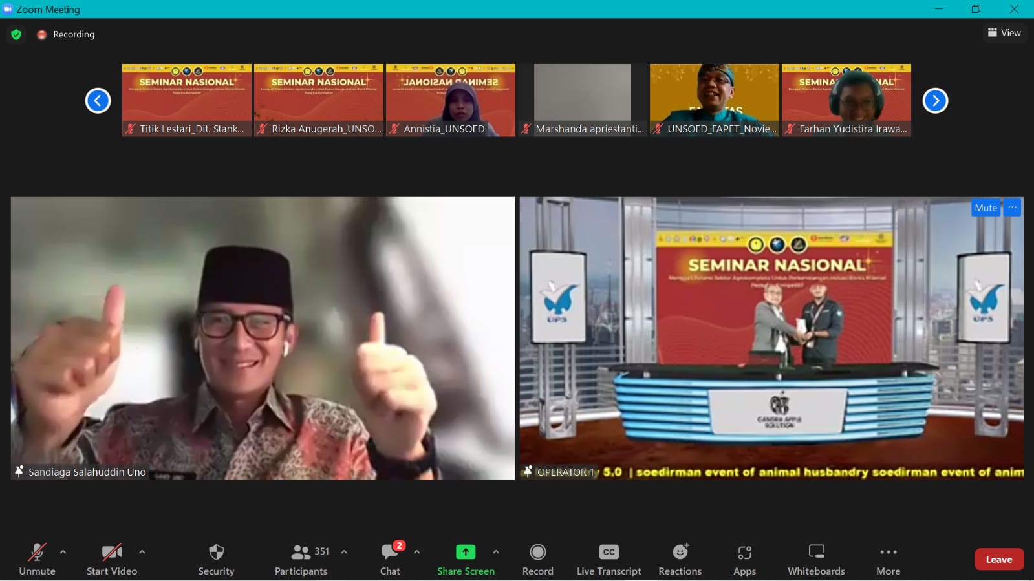1034x581 pixels.
Task: Expand audio options arrow beside Unmute
Action: coord(63,552)
